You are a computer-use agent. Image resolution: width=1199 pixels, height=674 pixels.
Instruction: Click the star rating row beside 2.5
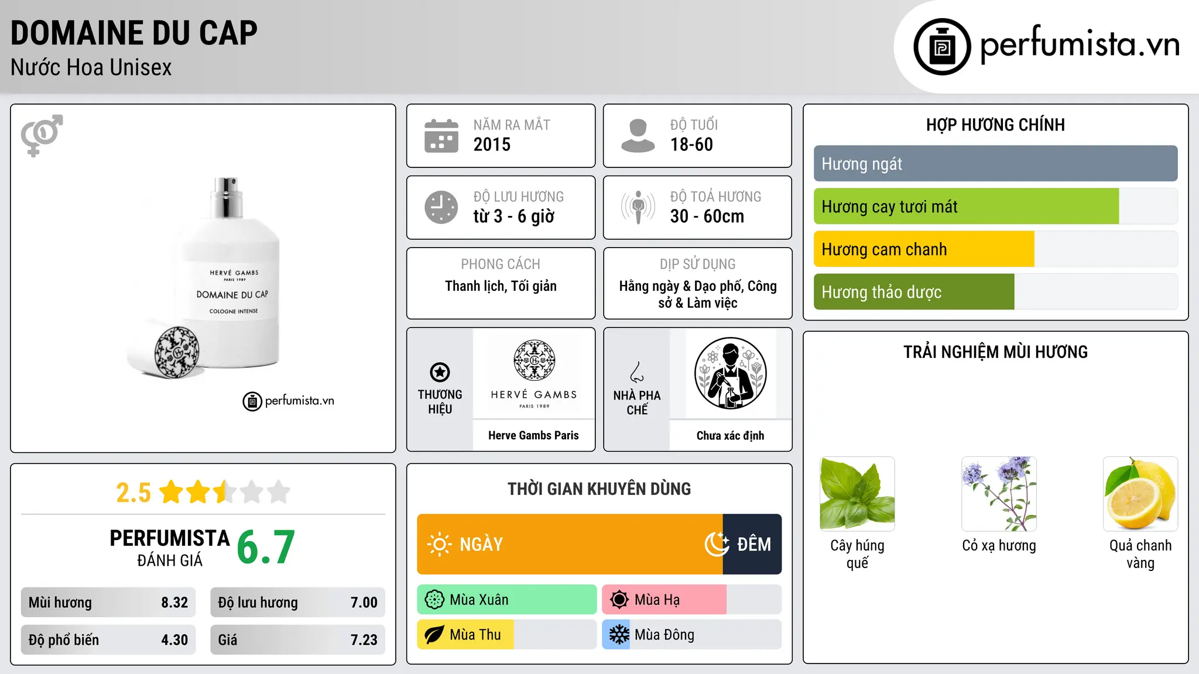[x=225, y=492]
